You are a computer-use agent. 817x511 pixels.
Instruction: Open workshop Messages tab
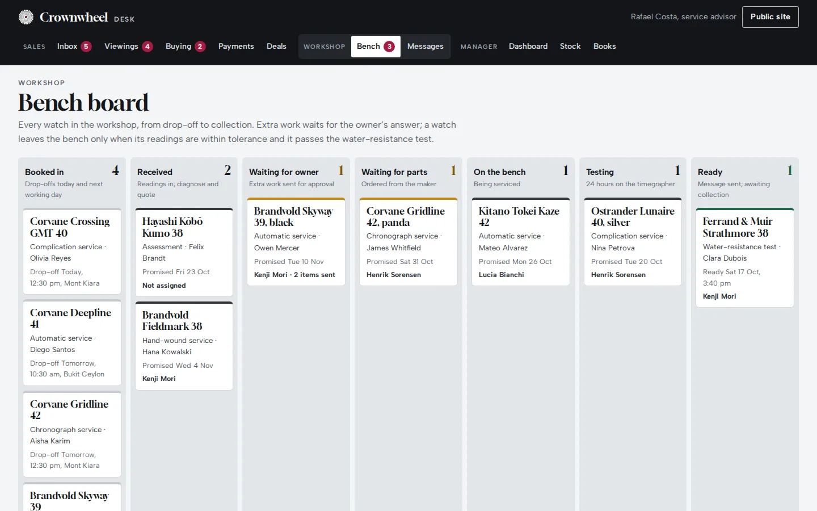(x=426, y=47)
